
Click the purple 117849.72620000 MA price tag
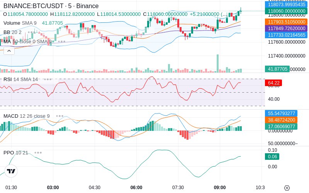[x=286, y=28]
